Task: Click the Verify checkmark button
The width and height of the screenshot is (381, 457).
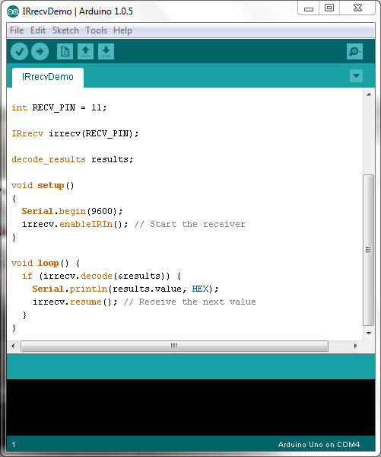Action: tap(19, 52)
